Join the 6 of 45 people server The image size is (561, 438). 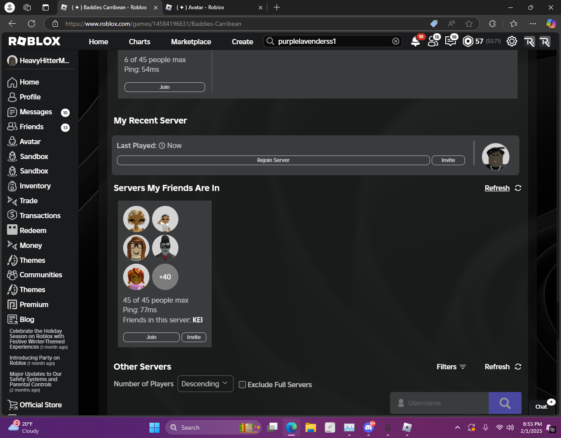pos(164,87)
